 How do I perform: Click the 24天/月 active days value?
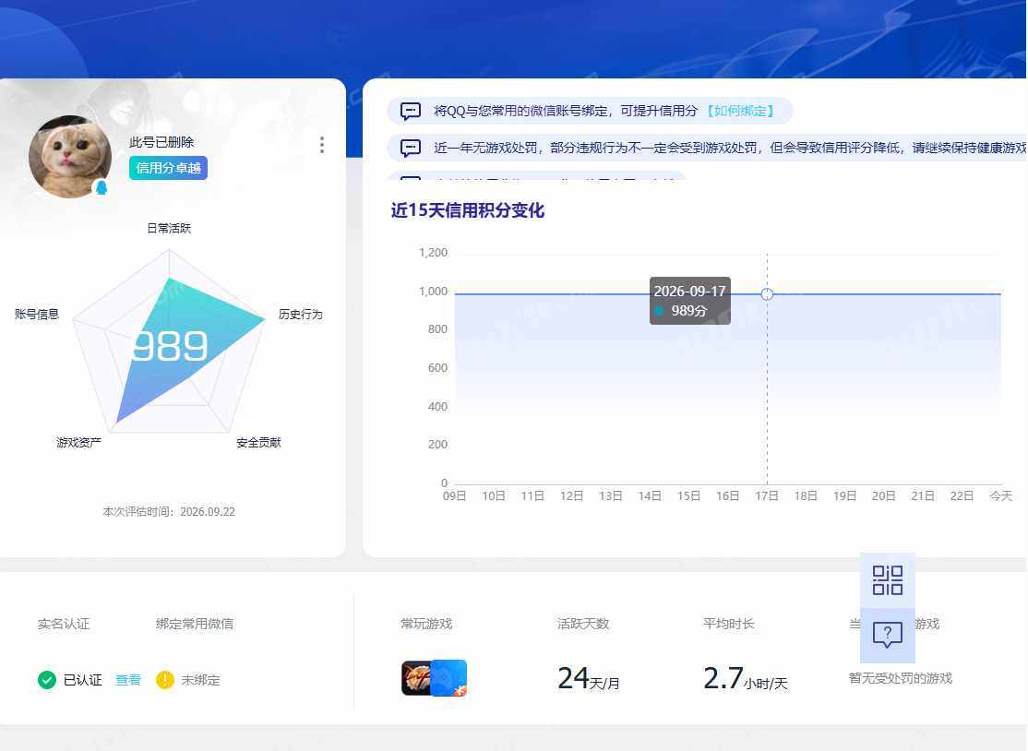[x=589, y=678]
